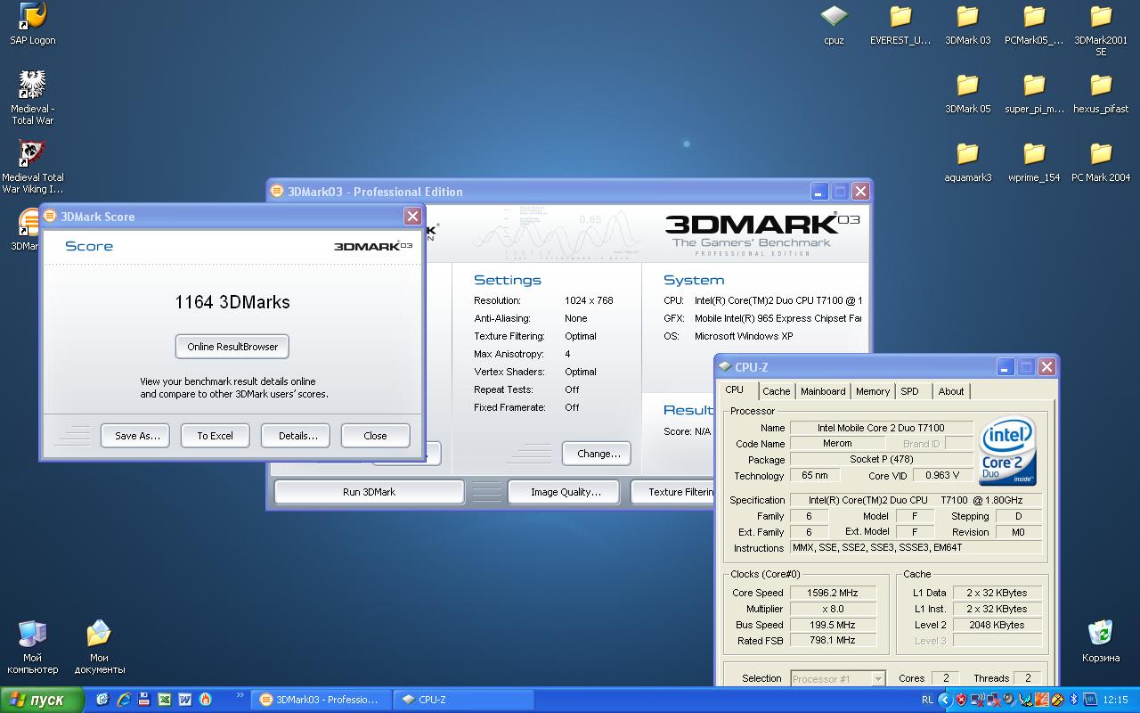The width and height of the screenshot is (1140, 713).
Task: Click the Run 3DMark button
Action: click(x=369, y=492)
